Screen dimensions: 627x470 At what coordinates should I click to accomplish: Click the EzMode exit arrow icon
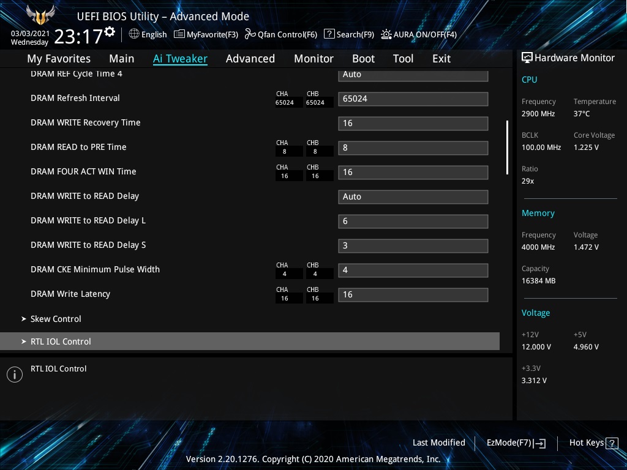[x=539, y=443]
